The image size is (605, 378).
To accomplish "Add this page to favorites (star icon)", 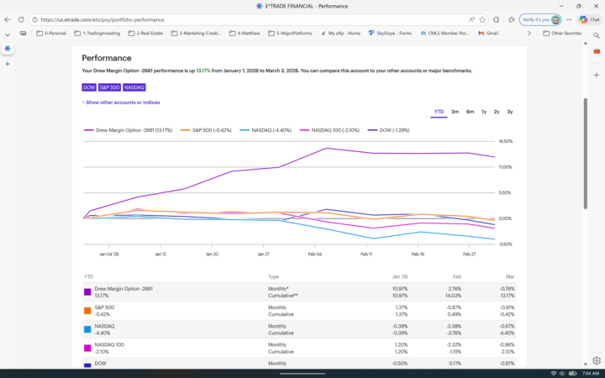I will pyautogui.click(x=485, y=19).
